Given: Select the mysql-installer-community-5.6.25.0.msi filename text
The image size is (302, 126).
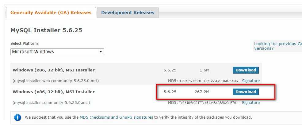Looking at the screenshot, I should (51, 103).
